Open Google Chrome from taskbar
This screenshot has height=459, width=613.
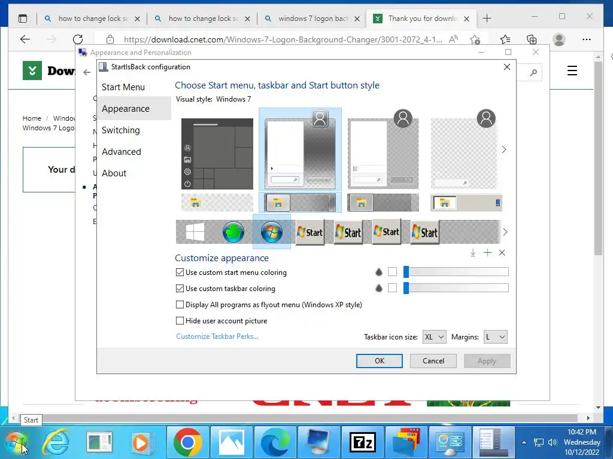click(x=188, y=443)
